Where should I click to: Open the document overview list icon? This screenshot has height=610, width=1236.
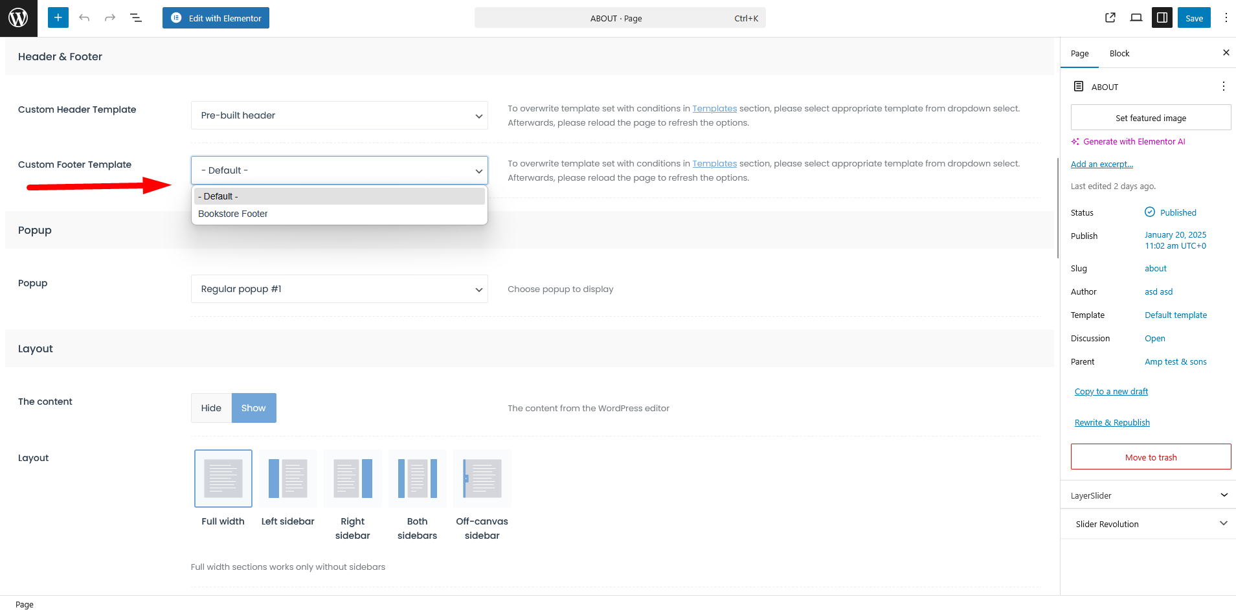pos(136,18)
